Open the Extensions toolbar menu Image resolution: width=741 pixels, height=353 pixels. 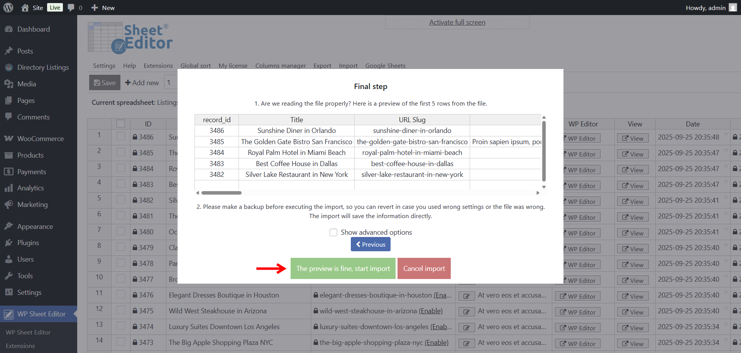coord(158,66)
